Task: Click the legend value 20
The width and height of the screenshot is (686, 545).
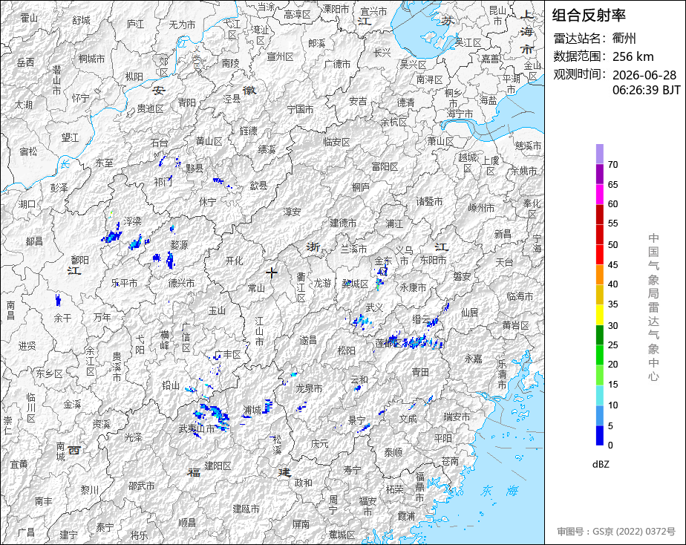Action: tap(612, 365)
